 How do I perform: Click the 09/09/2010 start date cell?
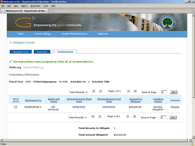(79, 107)
